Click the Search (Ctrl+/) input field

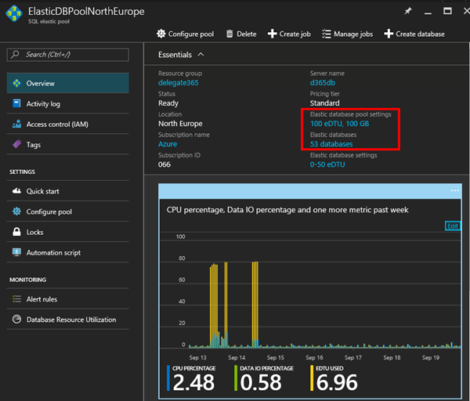click(67, 54)
